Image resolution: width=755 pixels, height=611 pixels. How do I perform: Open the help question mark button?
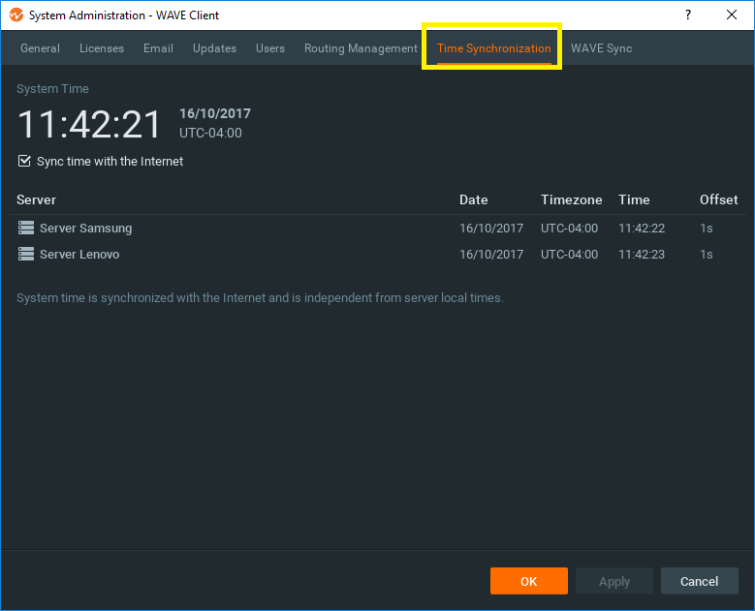pyautogui.click(x=688, y=15)
